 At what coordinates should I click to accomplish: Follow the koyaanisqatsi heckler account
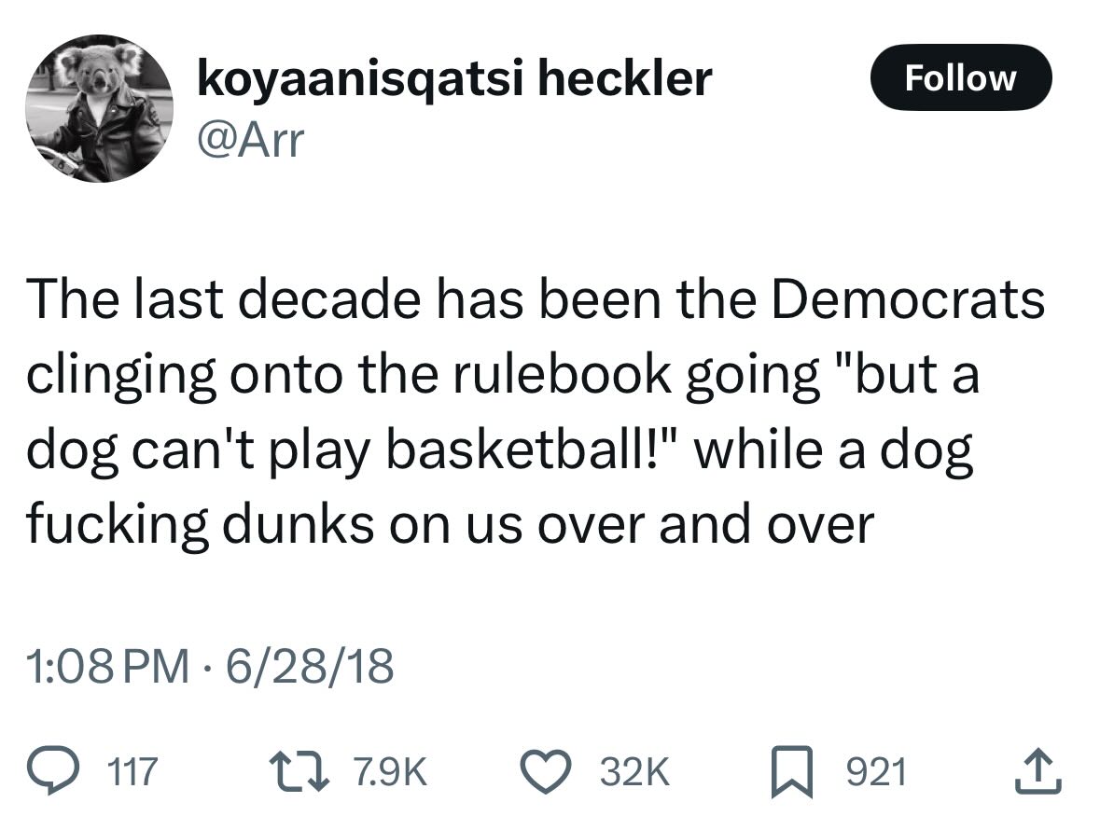pos(960,78)
